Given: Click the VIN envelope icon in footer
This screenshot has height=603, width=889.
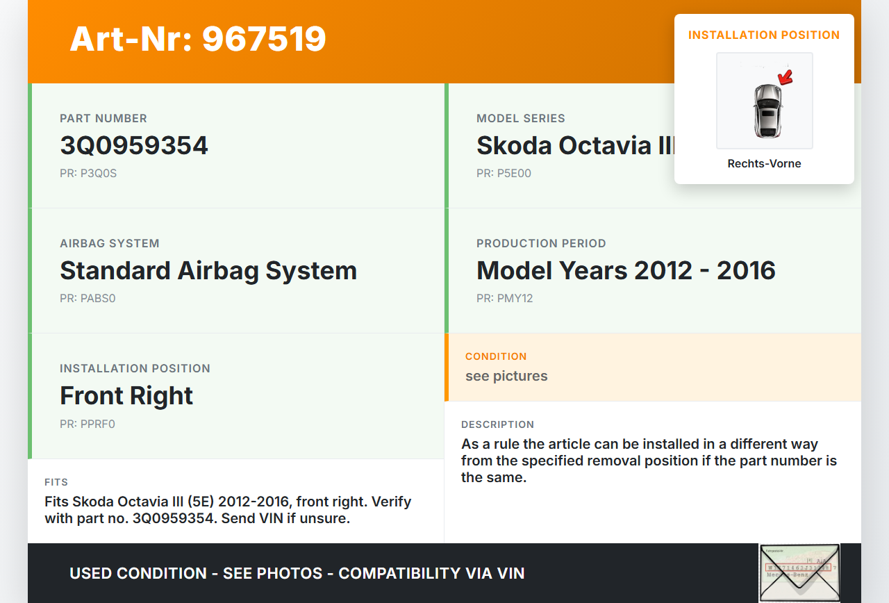Looking at the screenshot, I should (x=799, y=572).
